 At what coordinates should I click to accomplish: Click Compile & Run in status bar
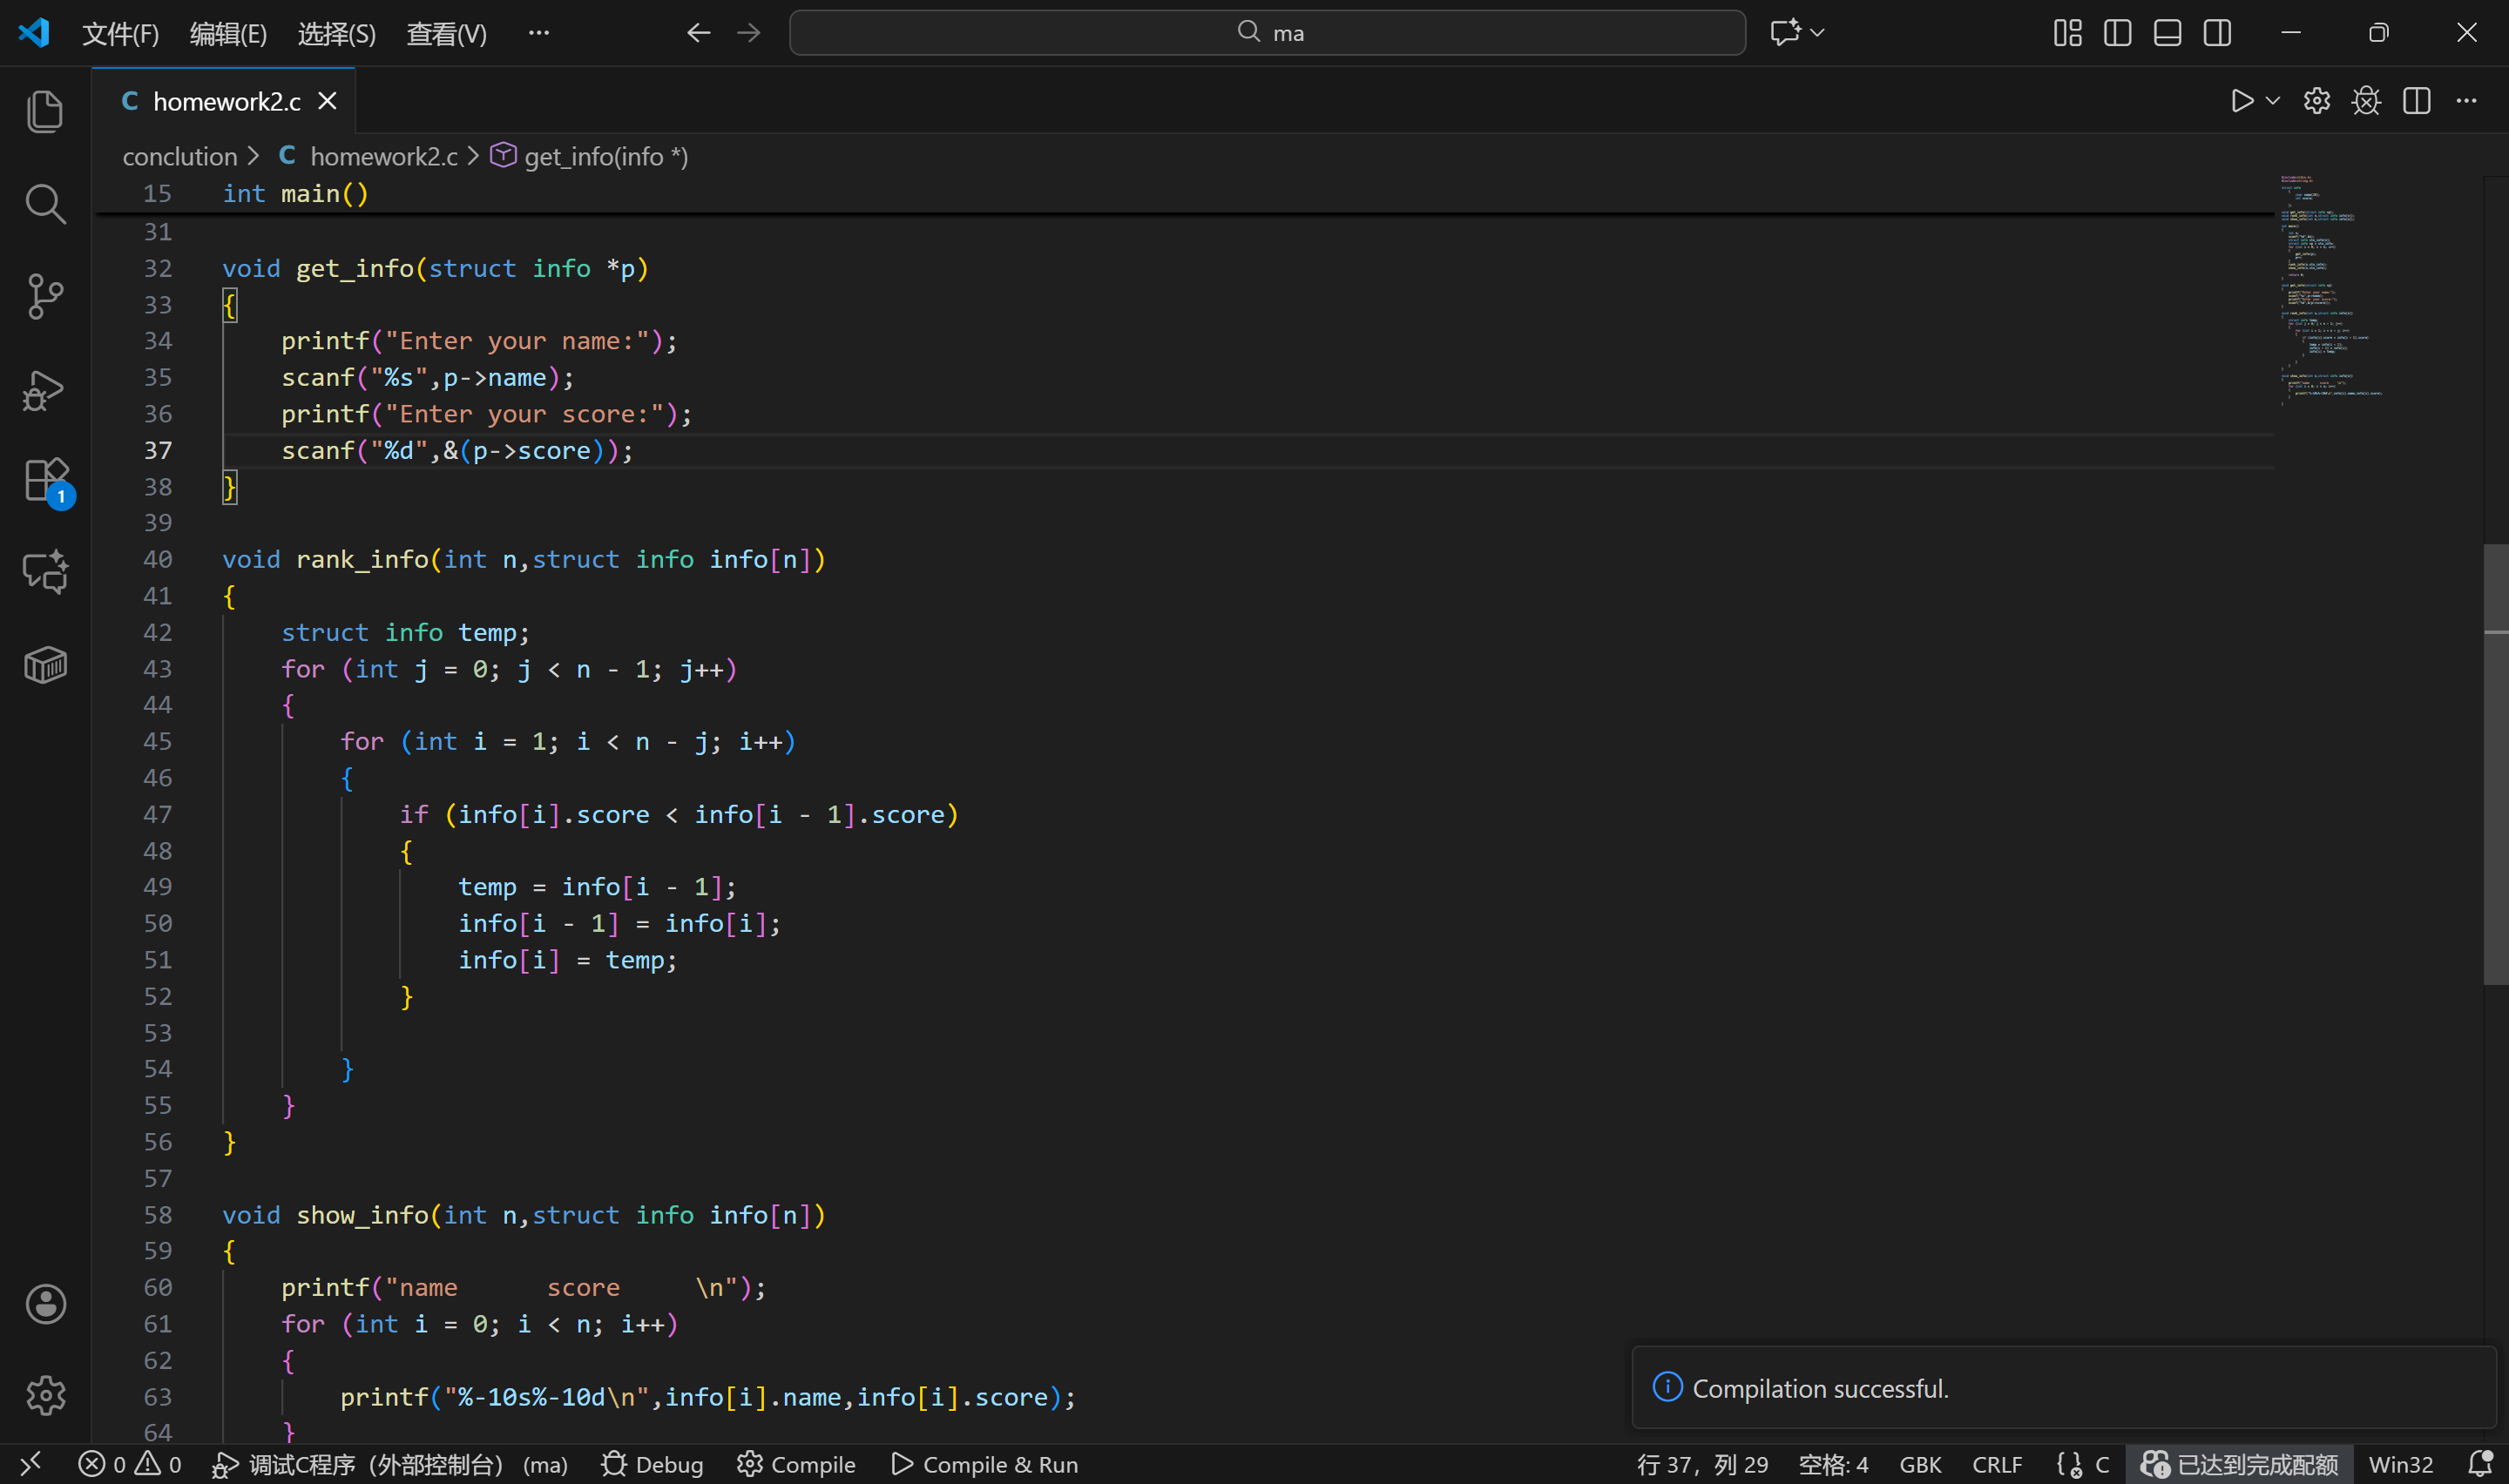click(984, 1464)
